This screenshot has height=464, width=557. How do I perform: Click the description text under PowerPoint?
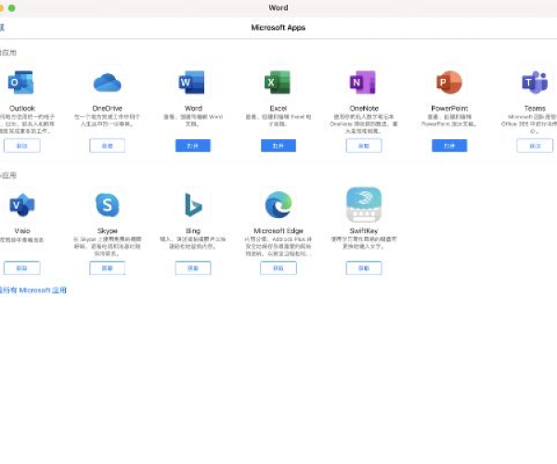tap(449, 121)
